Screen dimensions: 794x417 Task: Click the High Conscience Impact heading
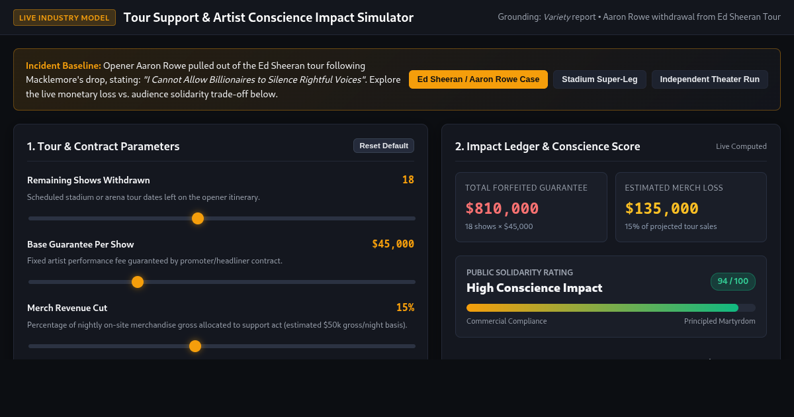click(x=535, y=288)
